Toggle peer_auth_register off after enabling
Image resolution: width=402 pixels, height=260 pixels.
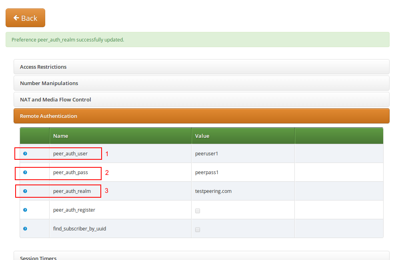coord(198,210)
